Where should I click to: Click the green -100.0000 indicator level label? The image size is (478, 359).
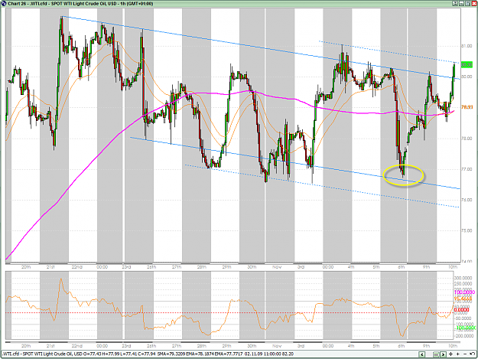(464, 328)
